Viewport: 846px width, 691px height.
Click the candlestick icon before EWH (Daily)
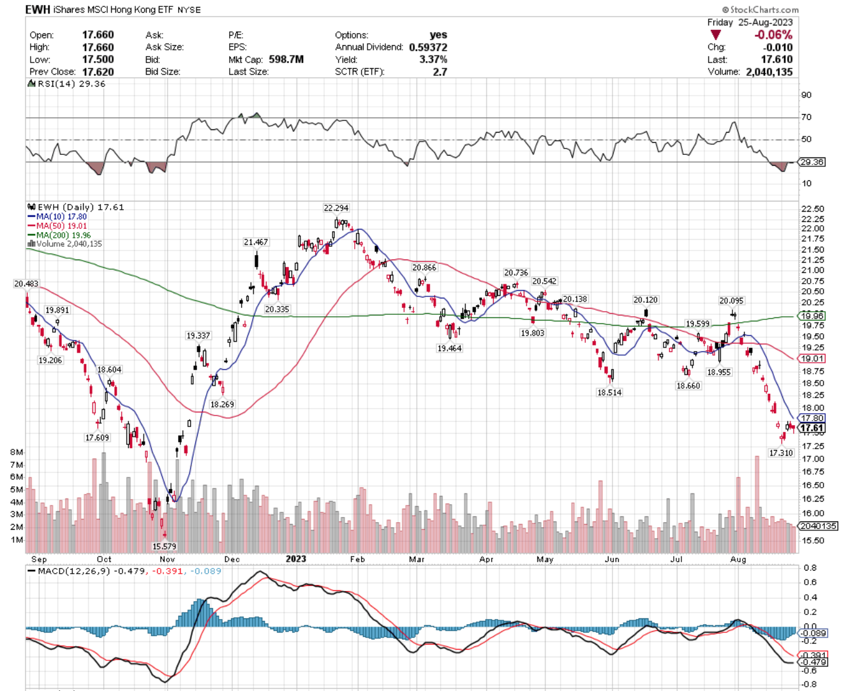pyautogui.click(x=31, y=207)
